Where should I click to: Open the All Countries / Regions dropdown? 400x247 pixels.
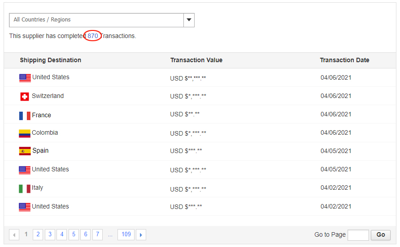point(96,20)
